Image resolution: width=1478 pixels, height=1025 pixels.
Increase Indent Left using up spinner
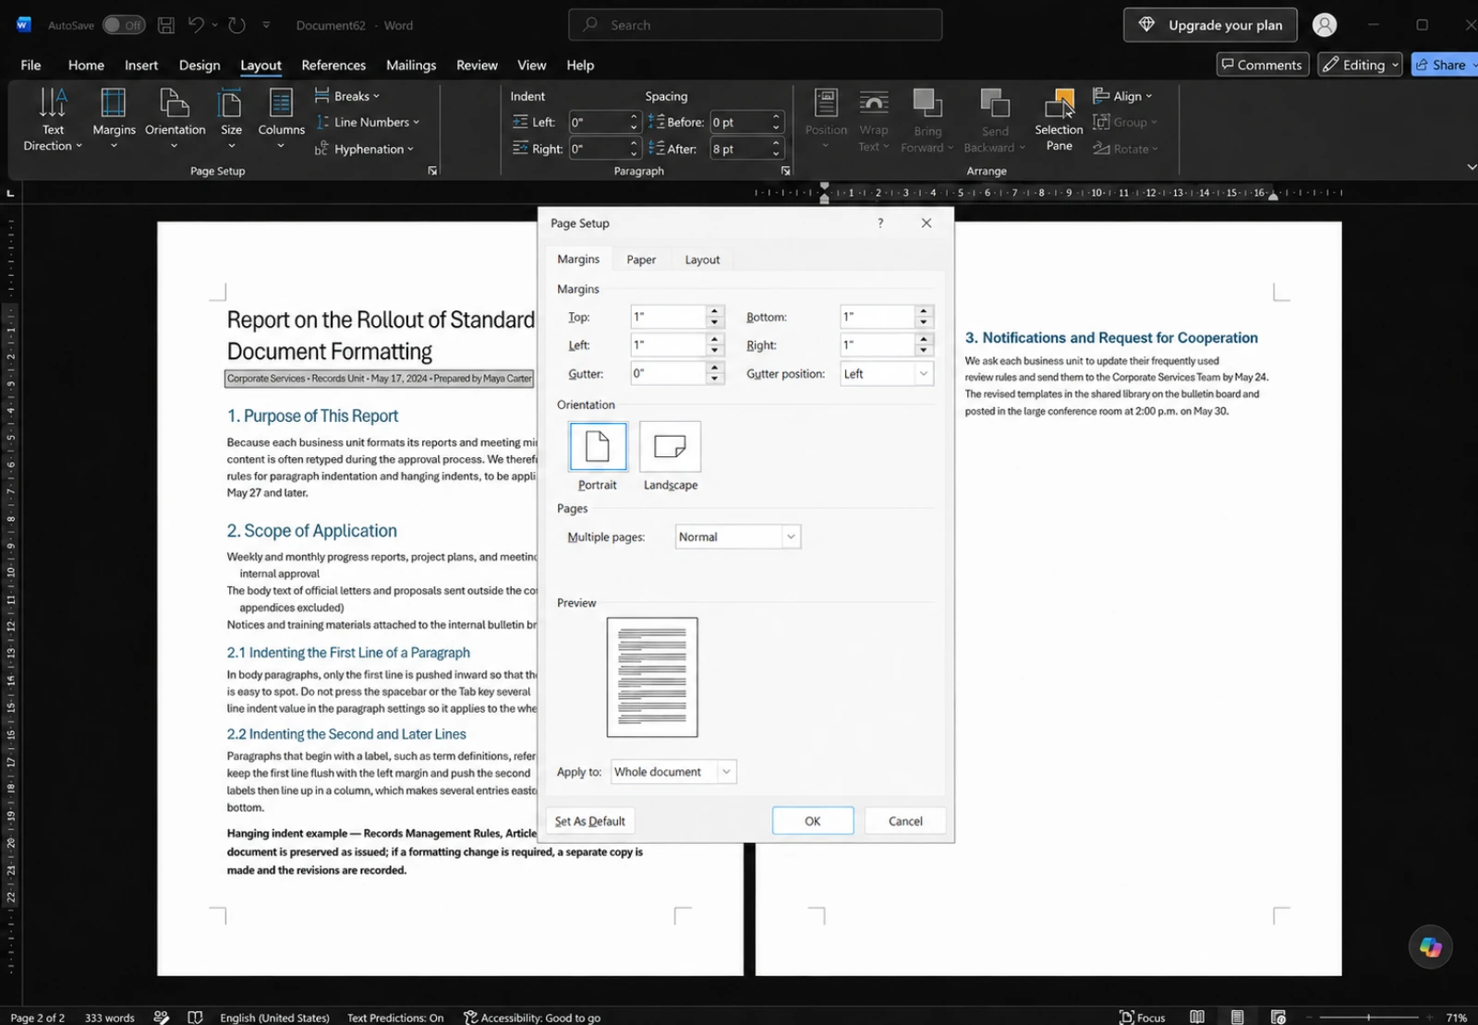634,117
